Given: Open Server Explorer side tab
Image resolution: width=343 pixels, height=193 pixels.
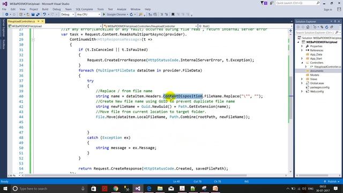Looking at the screenshot, I should (4, 28).
